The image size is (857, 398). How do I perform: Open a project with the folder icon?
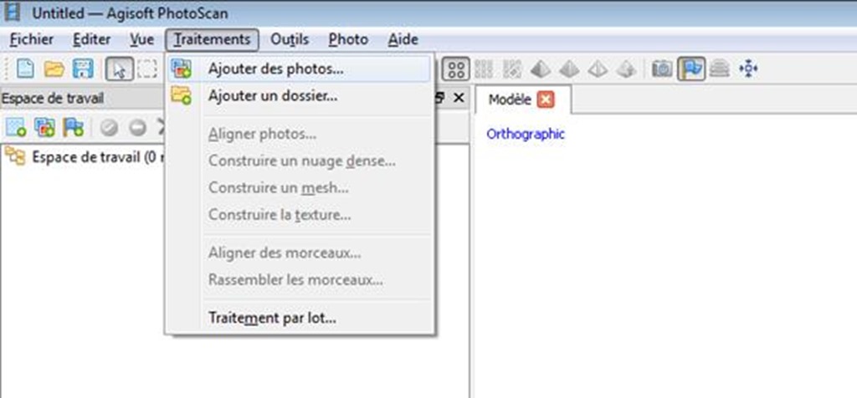pos(54,69)
